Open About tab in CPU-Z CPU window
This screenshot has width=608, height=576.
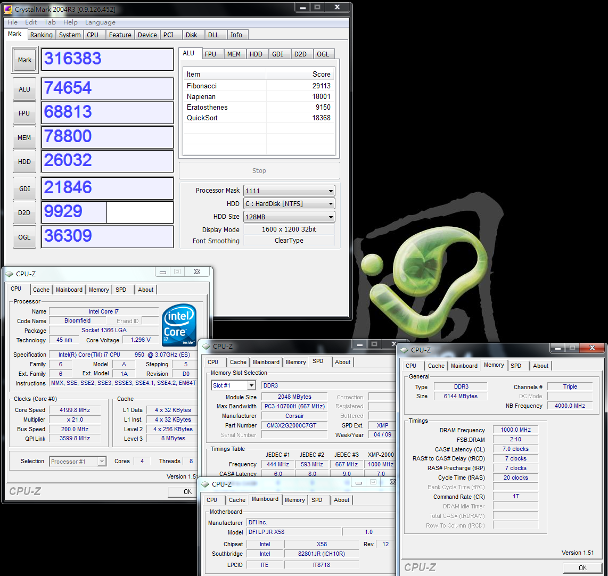(x=145, y=290)
